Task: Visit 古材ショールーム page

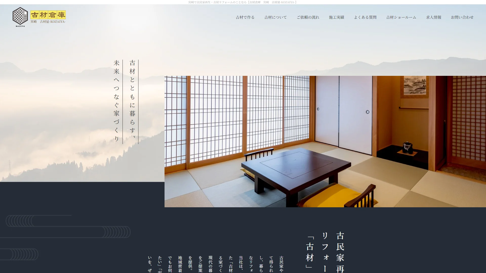Action: pyautogui.click(x=401, y=17)
